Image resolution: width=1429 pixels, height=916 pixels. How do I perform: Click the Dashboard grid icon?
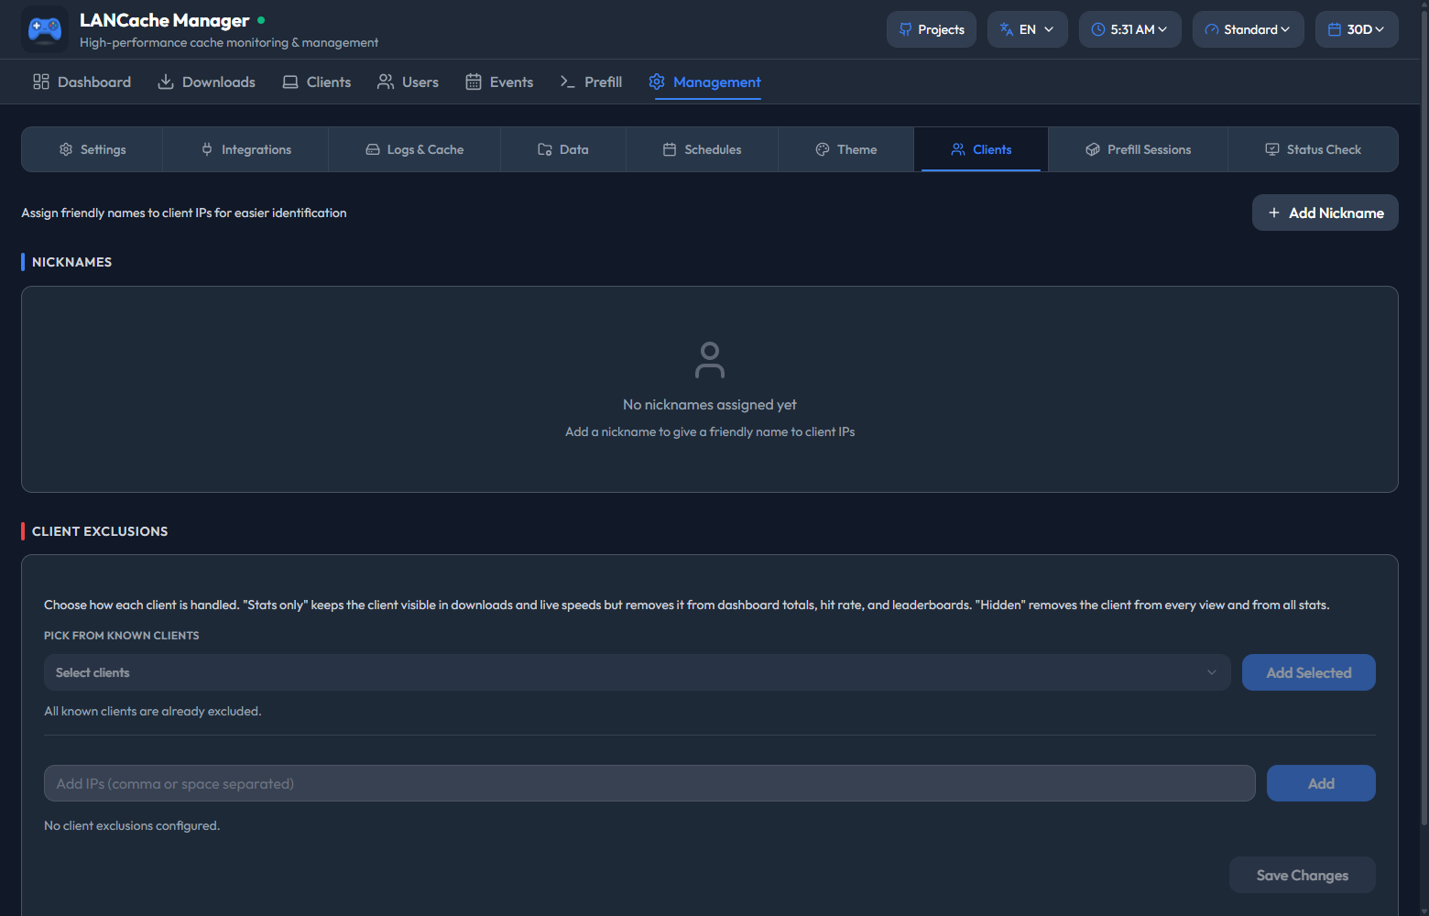click(41, 82)
